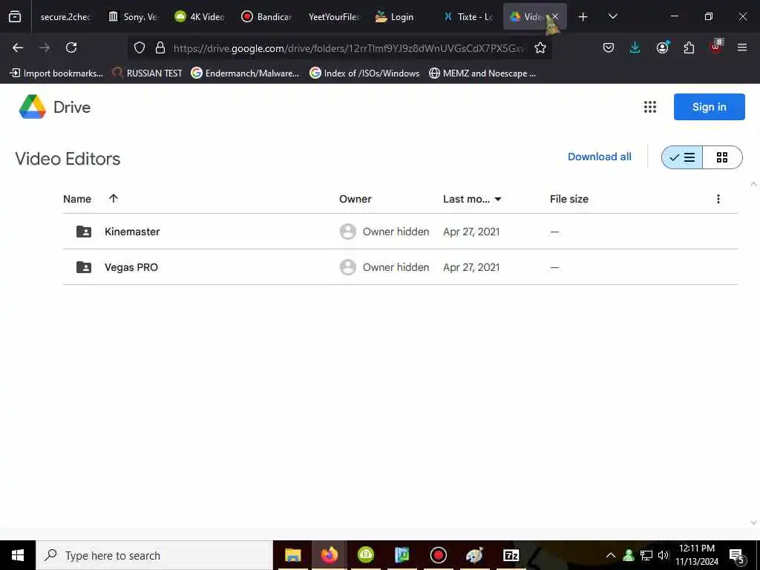This screenshot has height=570, width=760.
Task: Open Firefox View tab icon
Action: click(x=15, y=16)
